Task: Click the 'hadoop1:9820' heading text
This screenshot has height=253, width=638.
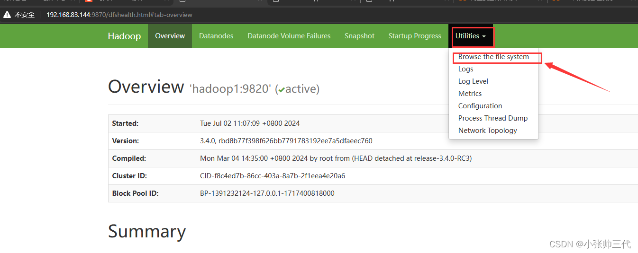Action: [230, 88]
